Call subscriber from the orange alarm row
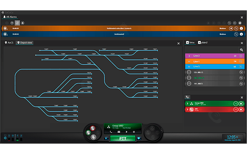The image size is (247, 154). (236, 28)
